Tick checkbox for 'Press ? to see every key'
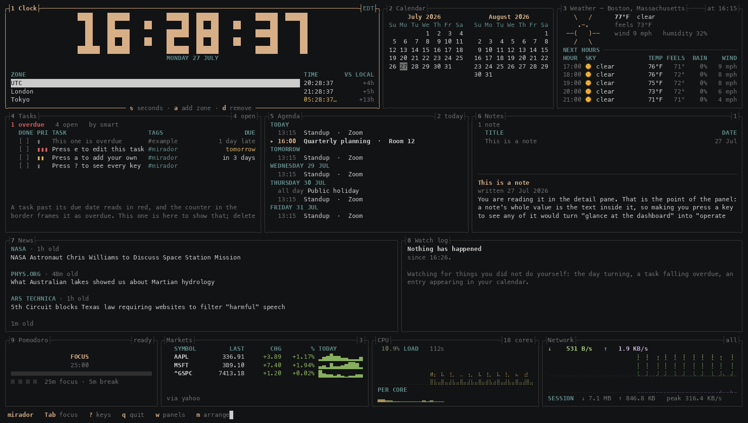Viewport: 748px width, 423px height. click(x=24, y=166)
